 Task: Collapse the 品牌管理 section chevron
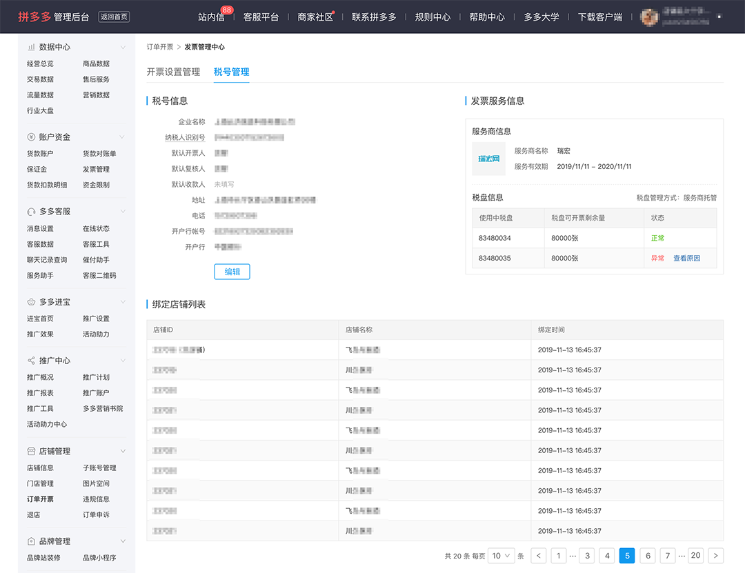(123, 541)
